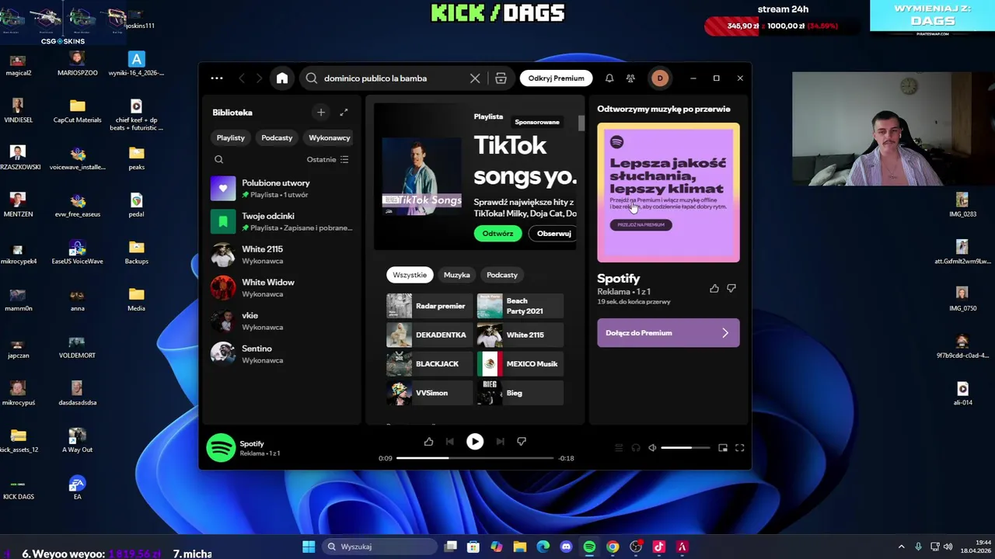Click the Obserwuj button
The width and height of the screenshot is (995, 559).
click(x=553, y=234)
